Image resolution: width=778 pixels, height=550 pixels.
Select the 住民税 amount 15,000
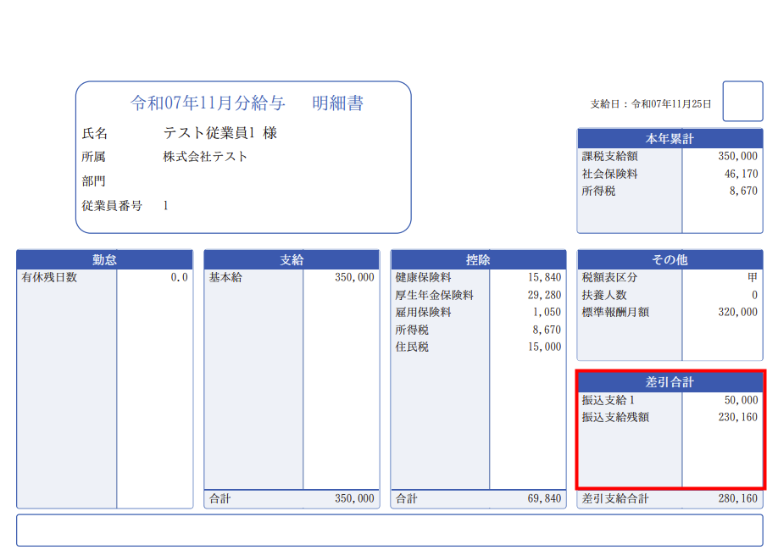544,347
